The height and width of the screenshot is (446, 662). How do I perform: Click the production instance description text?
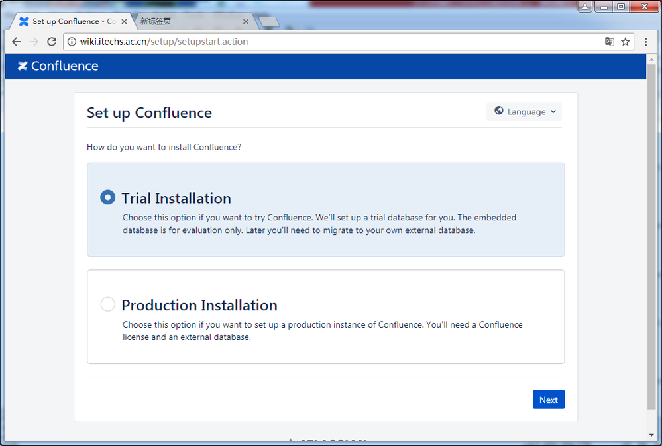[323, 331]
